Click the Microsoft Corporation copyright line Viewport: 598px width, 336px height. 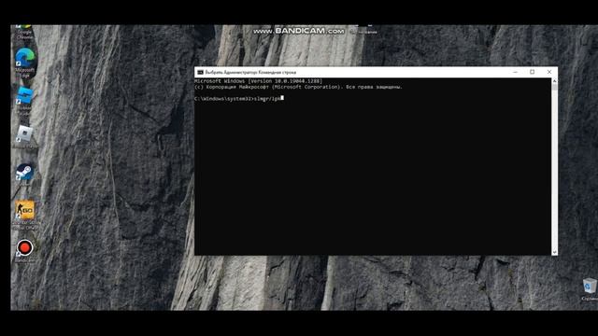298,87
